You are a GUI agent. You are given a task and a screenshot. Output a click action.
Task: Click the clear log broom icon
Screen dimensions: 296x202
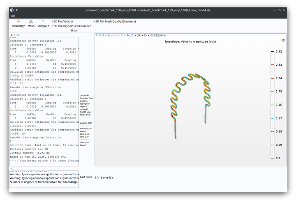[x=14, y=35]
